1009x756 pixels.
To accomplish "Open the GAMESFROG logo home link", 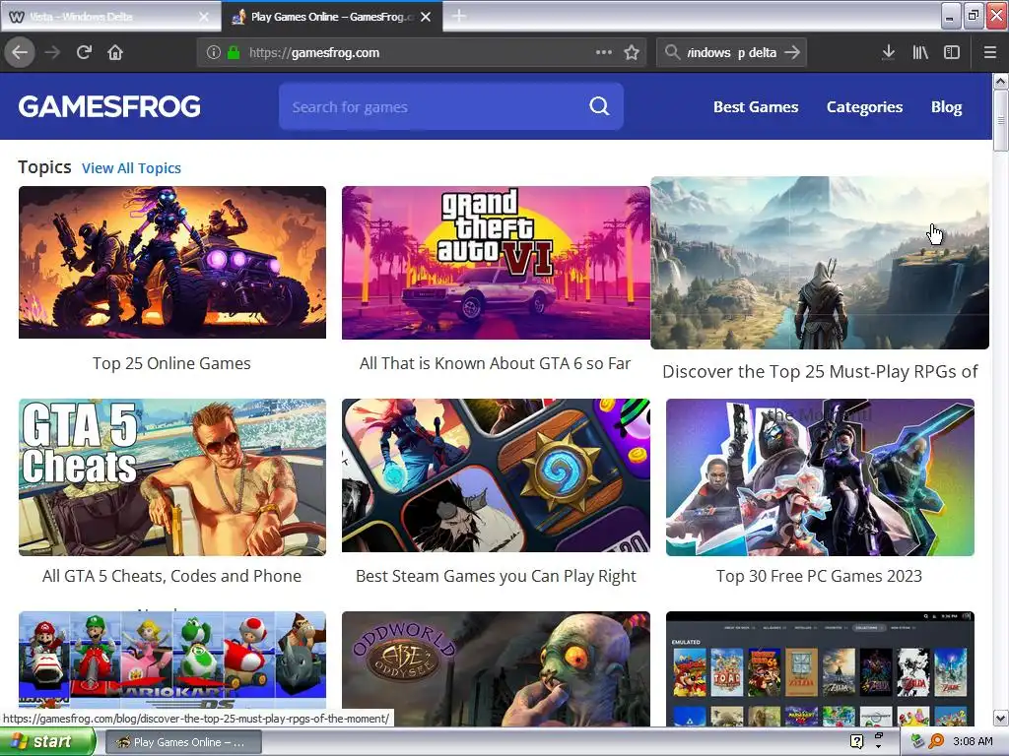I will click(109, 106).
